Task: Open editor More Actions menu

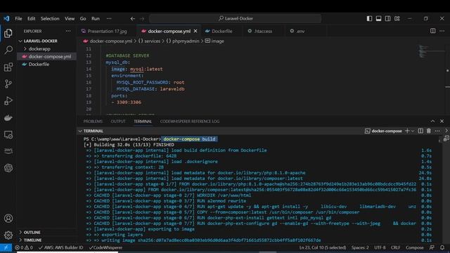Action: (442, 31)
